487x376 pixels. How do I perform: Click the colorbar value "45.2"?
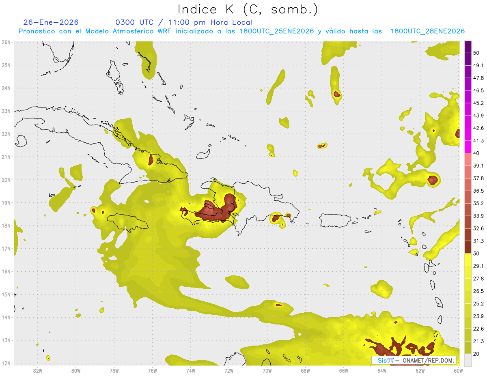tap(478, 103)
